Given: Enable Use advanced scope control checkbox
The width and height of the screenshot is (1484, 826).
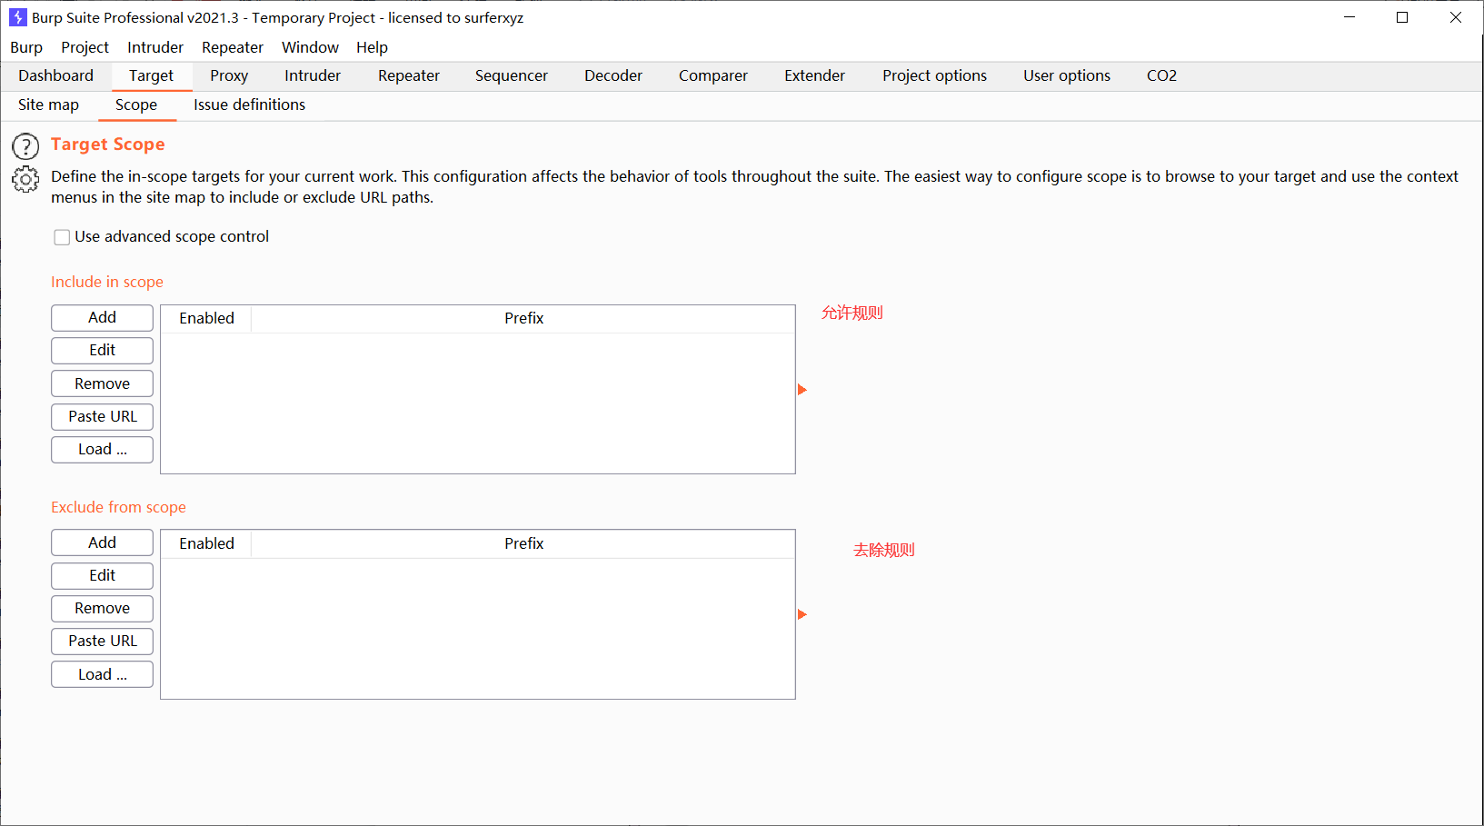Looking at the screenshot, I should pyautogui.click(x=62, y=237).
